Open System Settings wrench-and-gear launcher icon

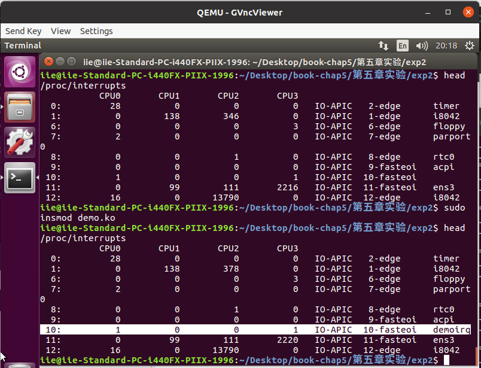[20, 142]
